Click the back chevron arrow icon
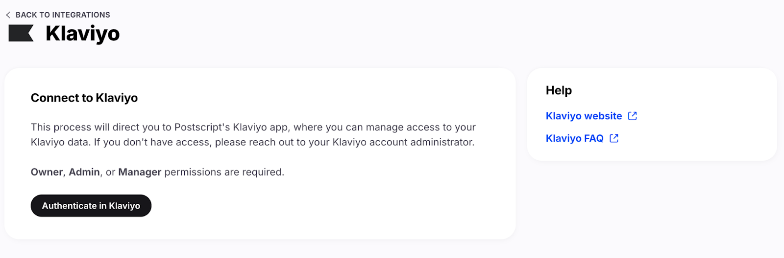This screenshot has width=784, height=258. [8, 15]
